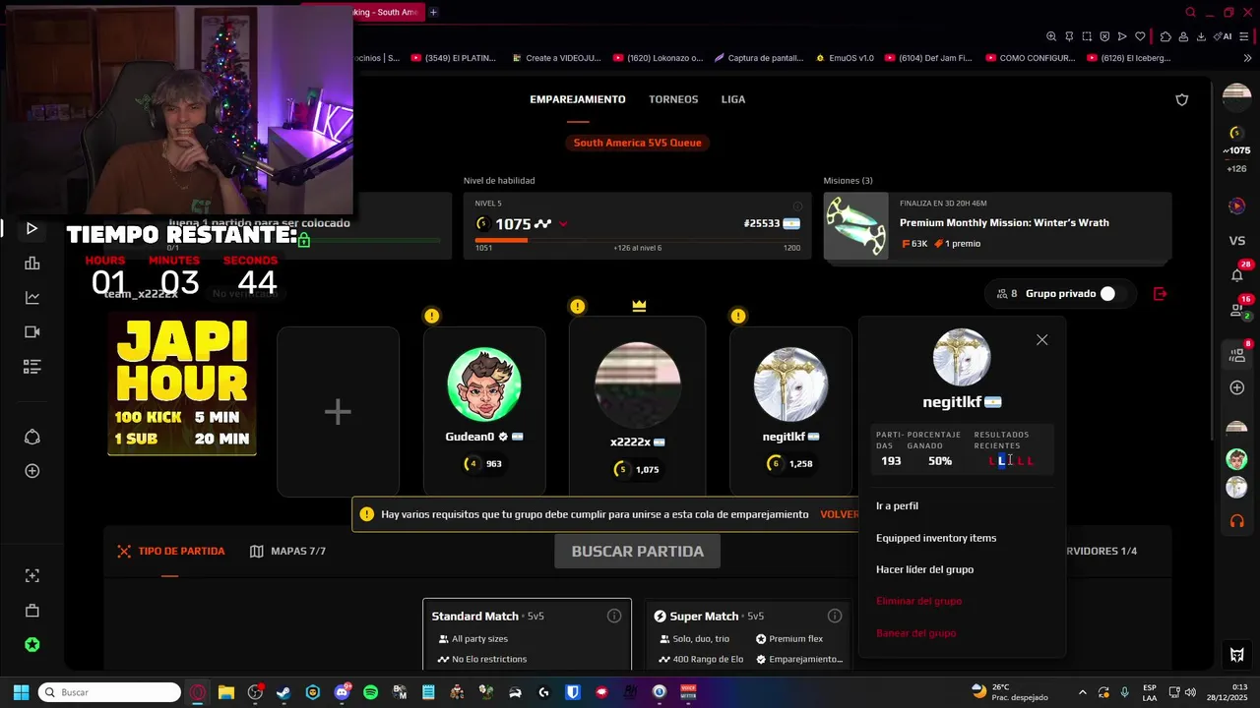Click the South America 5V5 Queue button

click(638, 143)
